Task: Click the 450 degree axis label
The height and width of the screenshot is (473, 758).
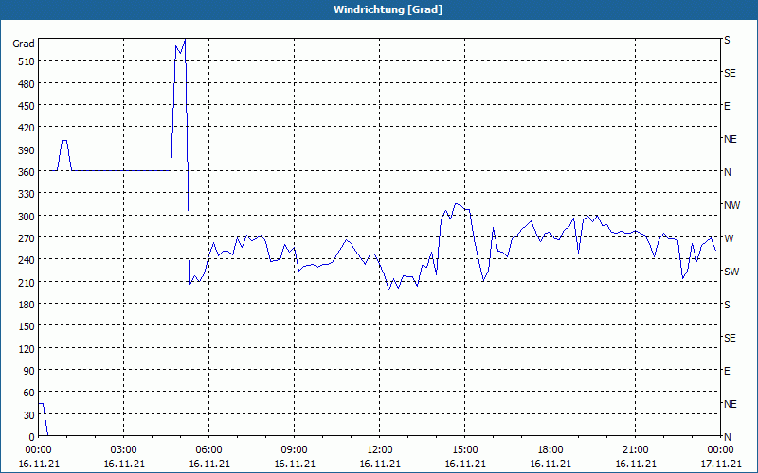Action: point(27,106)
